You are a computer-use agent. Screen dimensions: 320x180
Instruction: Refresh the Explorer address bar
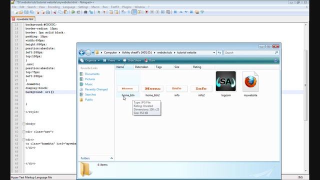coord(219,52)
